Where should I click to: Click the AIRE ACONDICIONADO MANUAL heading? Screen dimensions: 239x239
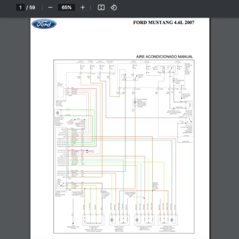coord(164,57)
